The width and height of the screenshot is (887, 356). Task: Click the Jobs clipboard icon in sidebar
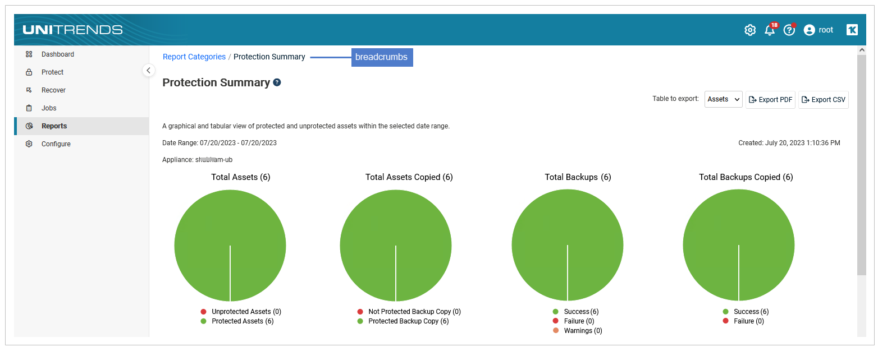29,108
